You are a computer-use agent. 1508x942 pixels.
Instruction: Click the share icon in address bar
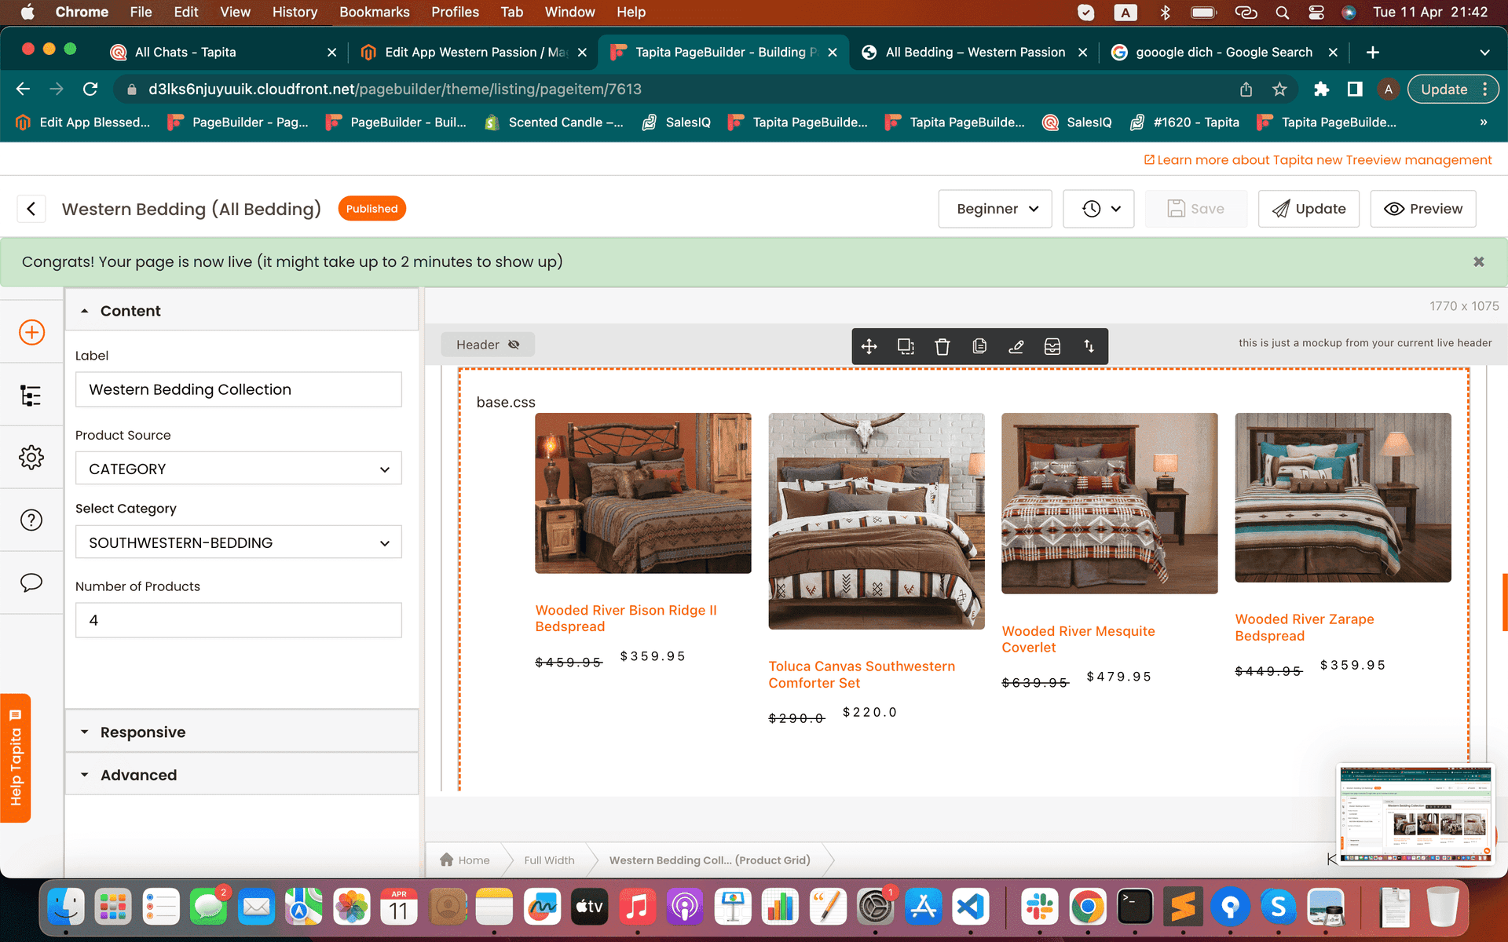coord(1246,89)
